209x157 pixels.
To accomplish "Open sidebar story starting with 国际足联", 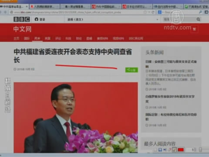I will pyautogui.click(x=171, y=117).
